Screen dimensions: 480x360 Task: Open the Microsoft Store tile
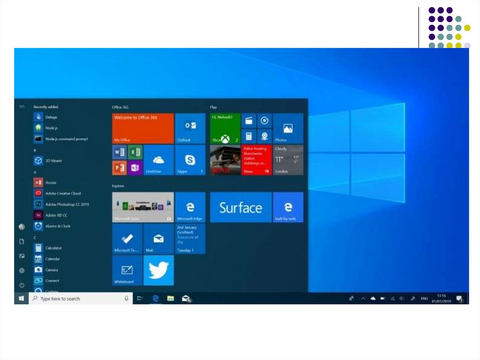tap(143, 207)
